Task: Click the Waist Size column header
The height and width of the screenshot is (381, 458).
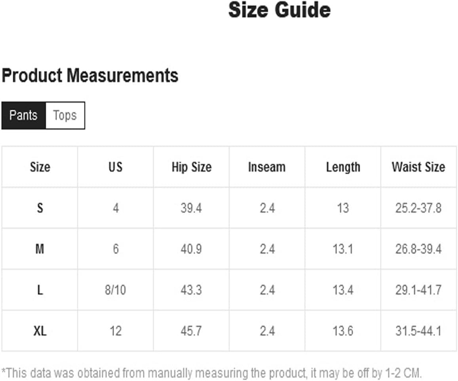Action: 418,167
